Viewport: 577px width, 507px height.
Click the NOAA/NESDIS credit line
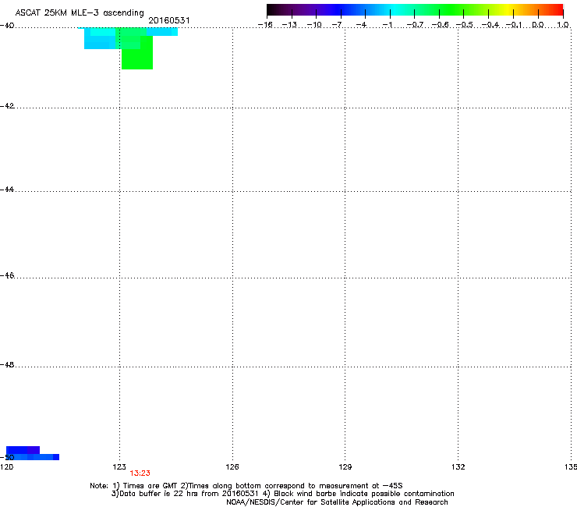(x=337, y=502)
